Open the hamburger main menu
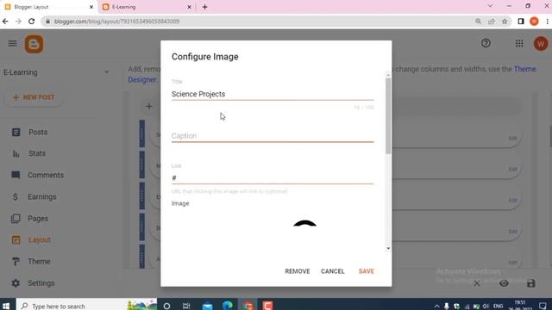This screenshot has width=552, height=310. tap(13, 44)
